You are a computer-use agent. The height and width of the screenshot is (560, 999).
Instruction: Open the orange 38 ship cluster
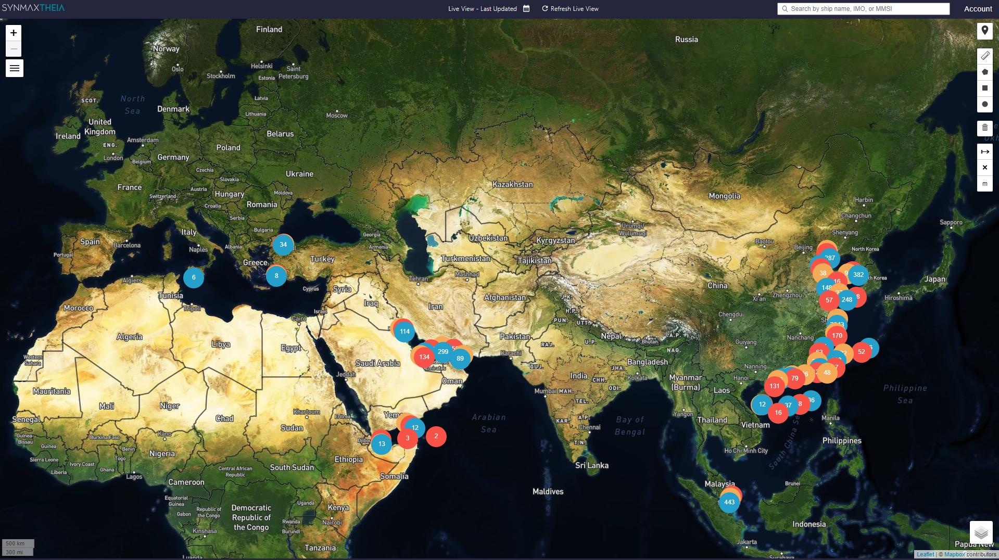823,273
